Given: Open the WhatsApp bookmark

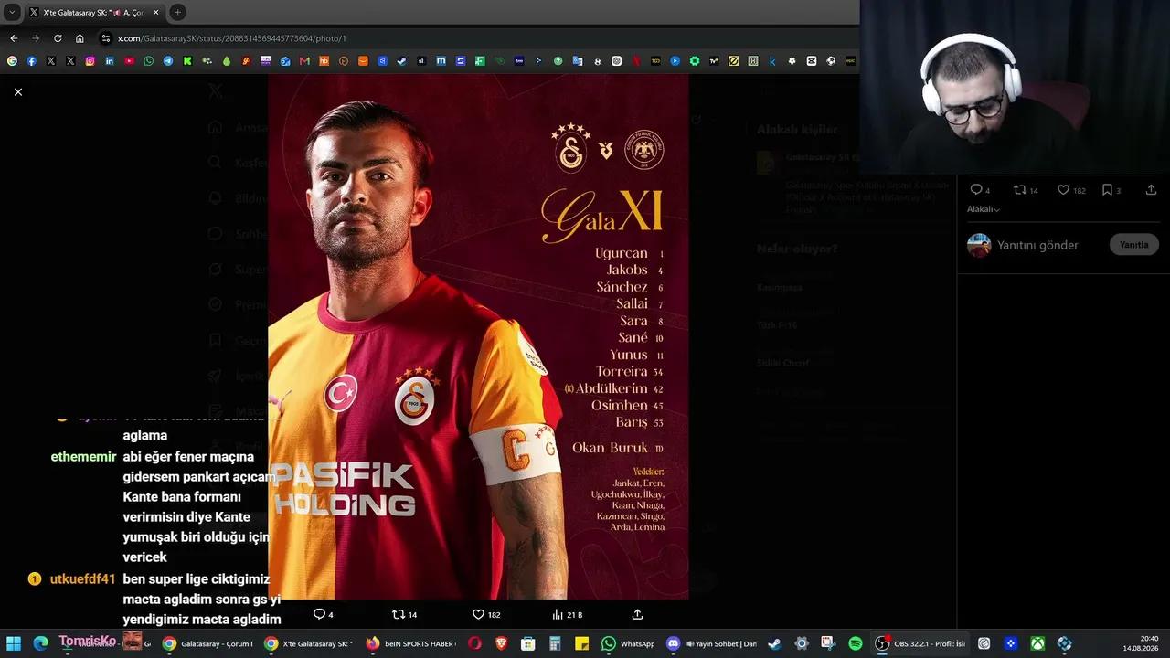Looking at the screenshot, I should tap(149, 61).
